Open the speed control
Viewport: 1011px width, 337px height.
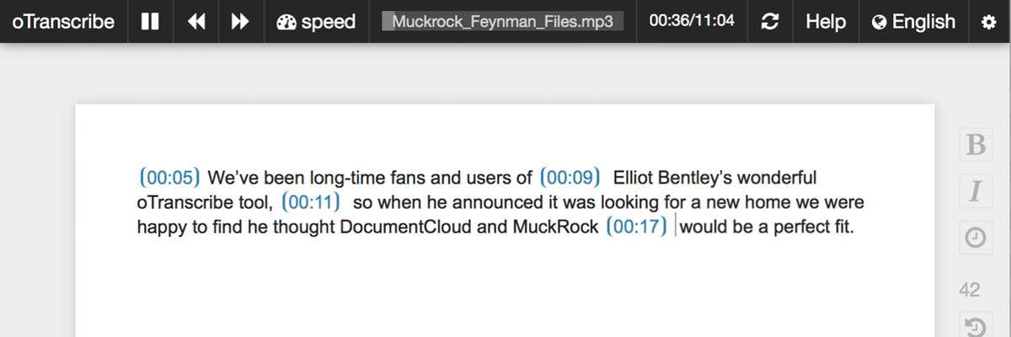point(316,22)
